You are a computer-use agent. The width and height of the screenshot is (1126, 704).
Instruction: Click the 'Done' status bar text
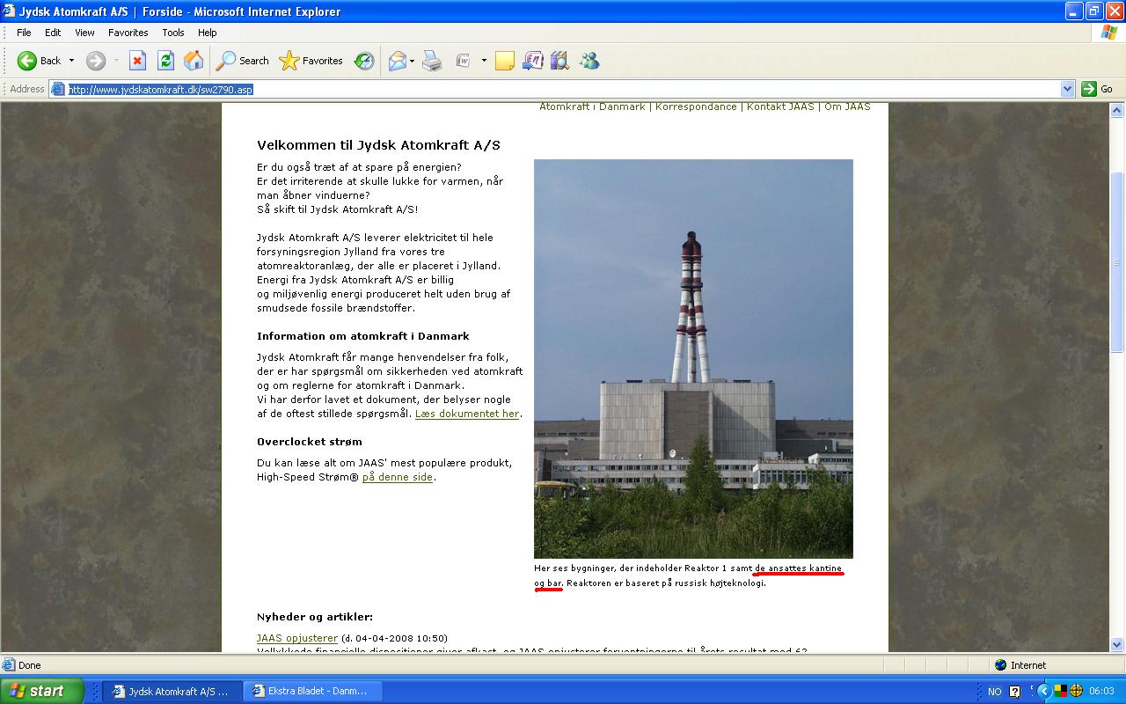coord(30,665)
